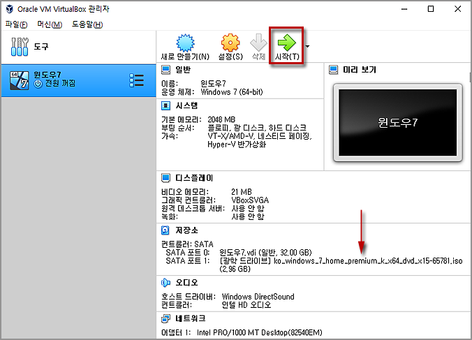
Task: Click the 컨트롤러: SATA storage label
Action: [187, 244]
